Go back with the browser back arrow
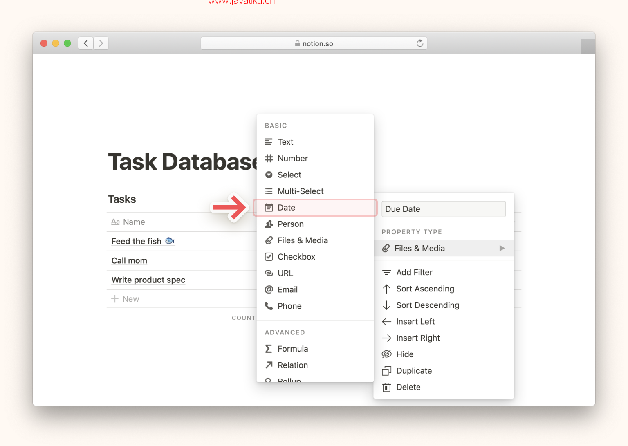Screen dimensions: 628x446 [86, 43]
